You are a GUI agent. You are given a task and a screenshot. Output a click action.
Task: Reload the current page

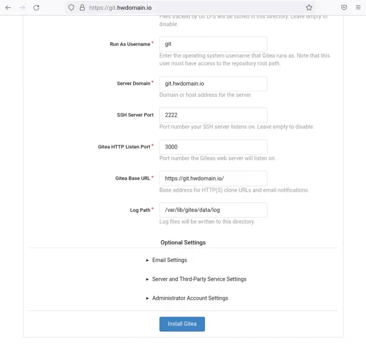tap(36, 8)
